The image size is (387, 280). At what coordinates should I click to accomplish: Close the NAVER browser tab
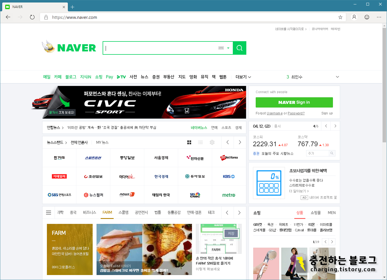(x=64, y=7)
